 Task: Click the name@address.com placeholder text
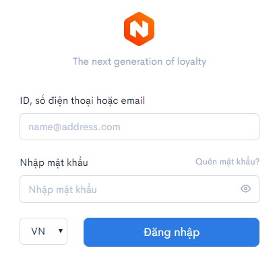[x=74, y=127]
